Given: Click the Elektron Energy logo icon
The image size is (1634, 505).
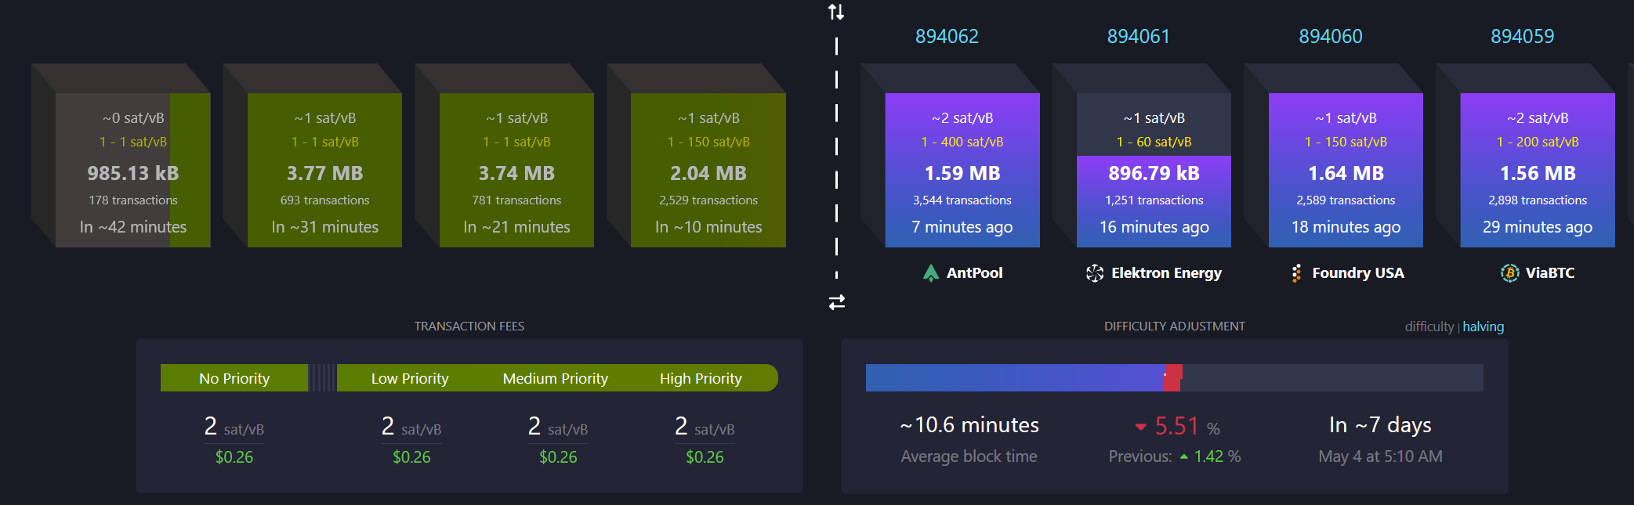Looking at the screenshot, I should [1094, 273].
